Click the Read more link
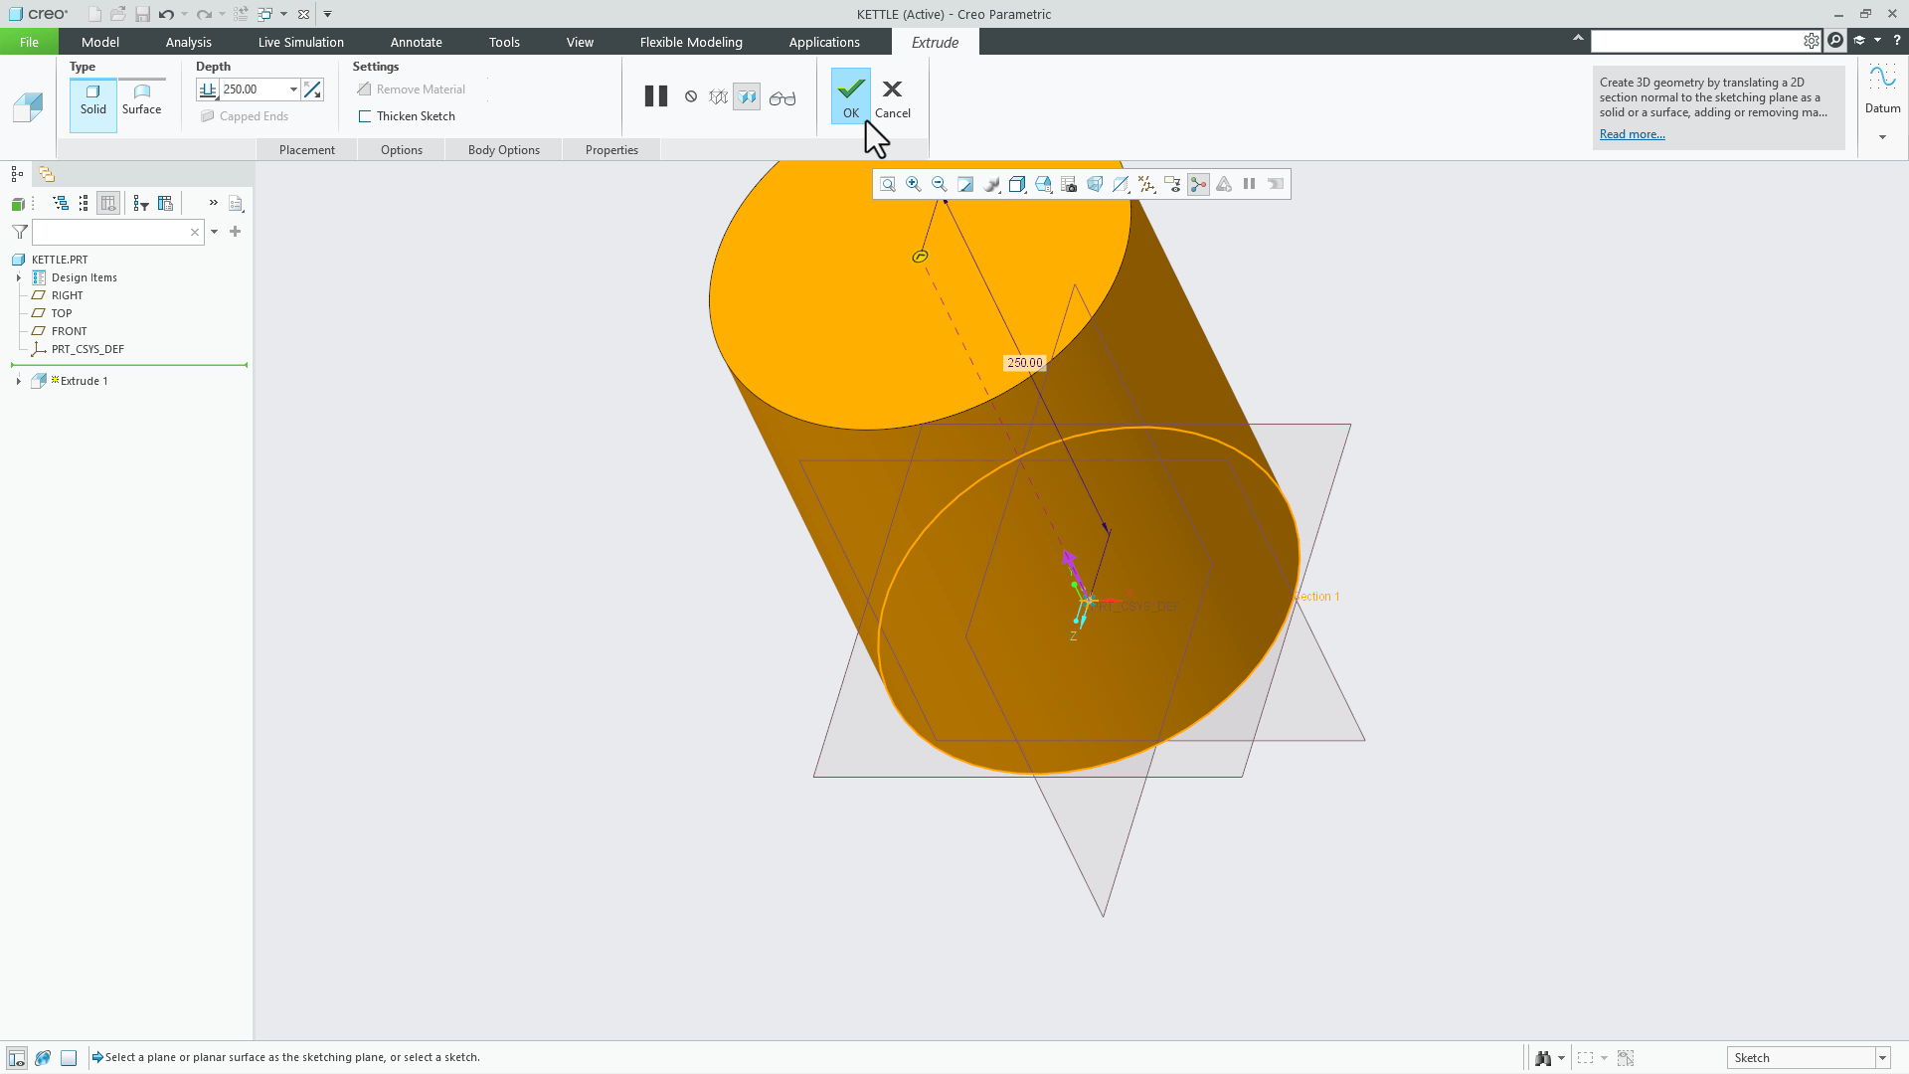The width and height of the screenshot is (1909, 1074). click(x=1631, y=133)
